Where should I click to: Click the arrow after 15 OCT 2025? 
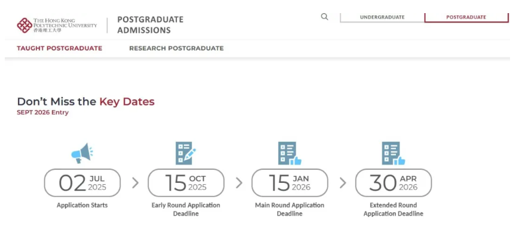point(239,183)
